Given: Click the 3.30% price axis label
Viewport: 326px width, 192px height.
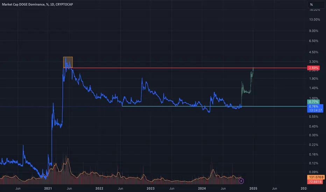Looking at the screenshot, I should click(x=313, y=62).
